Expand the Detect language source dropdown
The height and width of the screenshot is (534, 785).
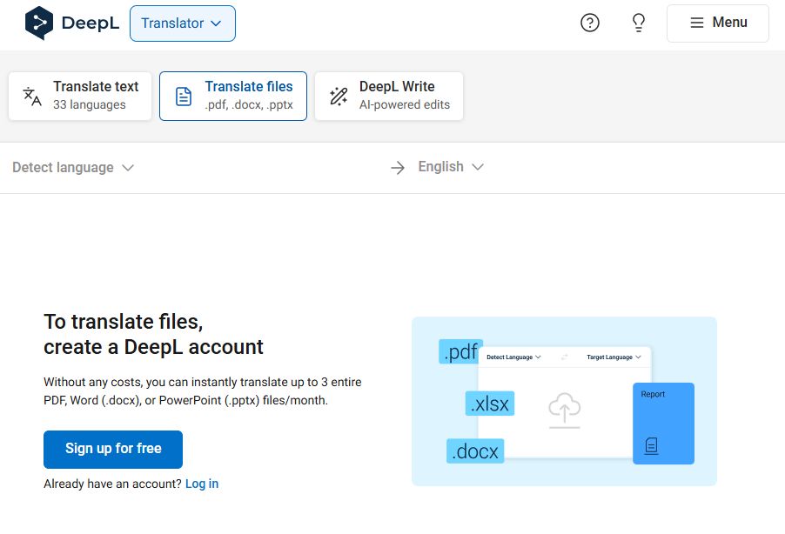click(73, 167)
